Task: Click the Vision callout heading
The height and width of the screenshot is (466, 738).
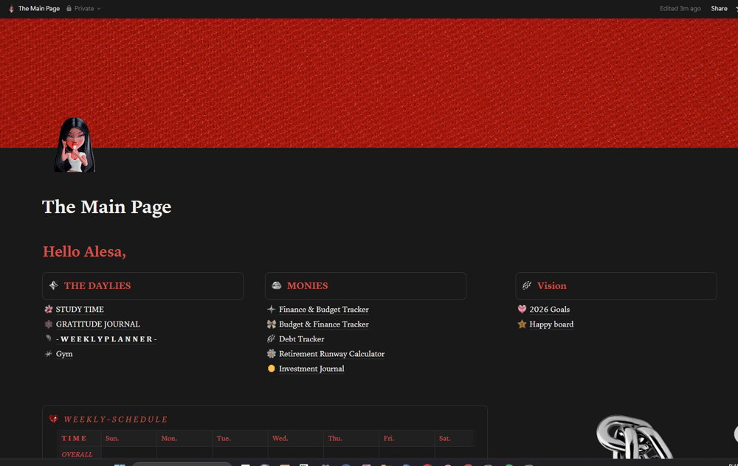Action: click(551, 285)
